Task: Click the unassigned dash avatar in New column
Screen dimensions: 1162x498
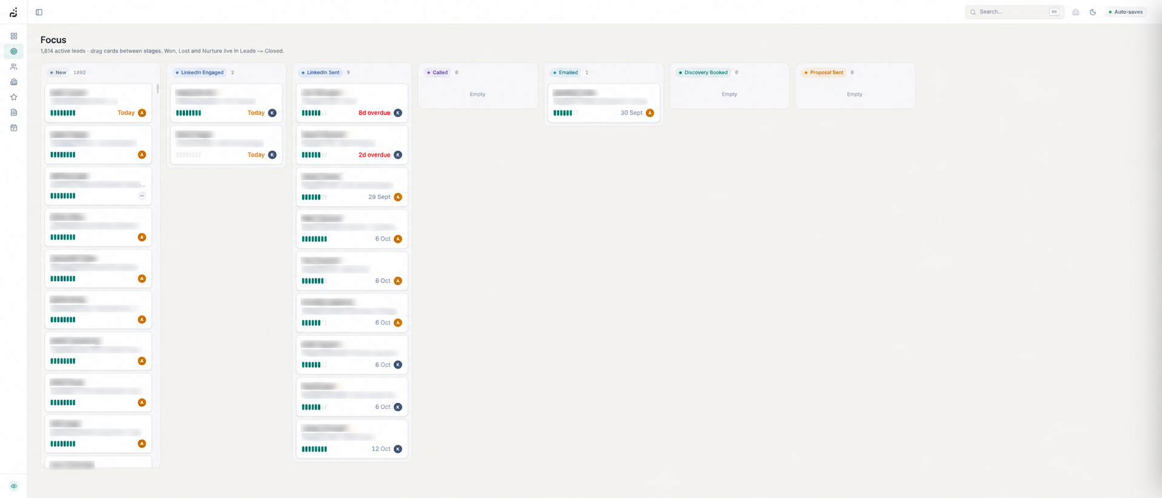Action: coord(142,196)
